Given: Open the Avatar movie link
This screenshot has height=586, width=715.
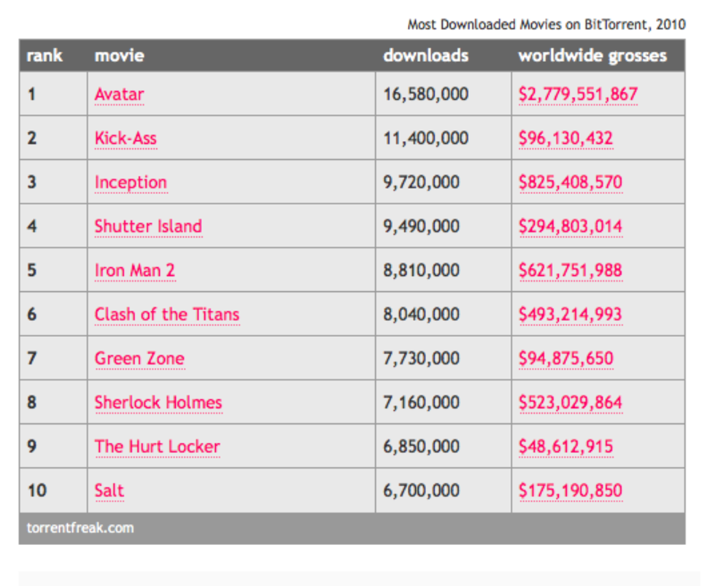Looking at the screenshot, I should 119,94.
